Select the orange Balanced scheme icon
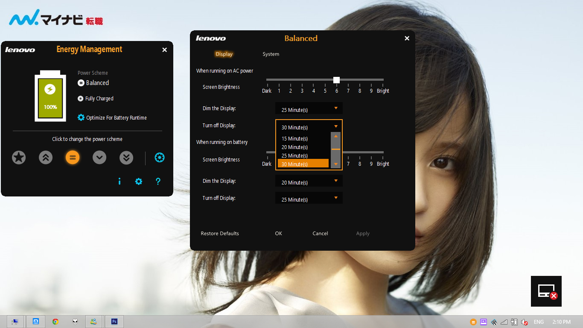This screenshot has height=328, width=583. pos(73,158)
